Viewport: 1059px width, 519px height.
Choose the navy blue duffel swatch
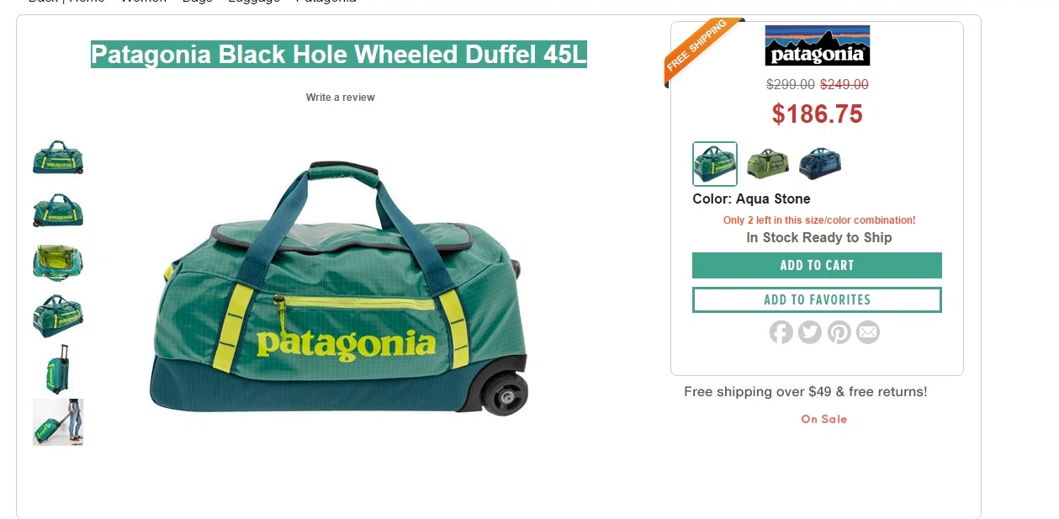pyautogui.click(x=820, y=163)
